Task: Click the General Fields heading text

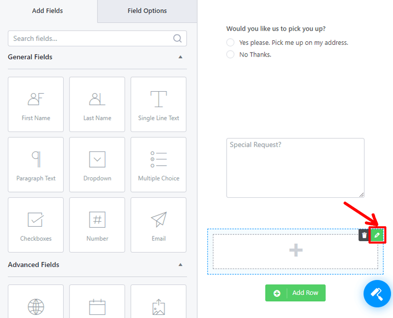Action: (x=30, y=57)
